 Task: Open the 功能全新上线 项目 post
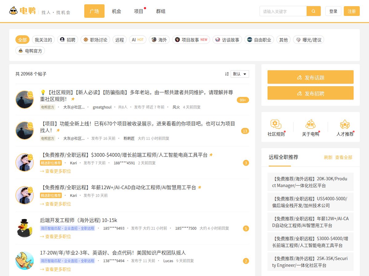click(x=137, y=127)
